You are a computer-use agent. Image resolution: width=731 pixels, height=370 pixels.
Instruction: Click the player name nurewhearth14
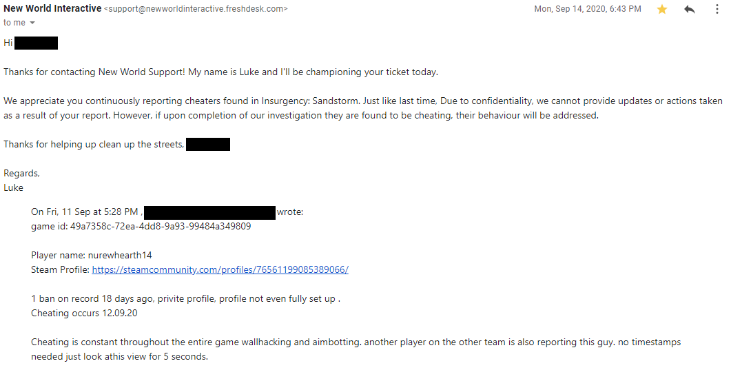pyautogui.click(x=120, y=255)
